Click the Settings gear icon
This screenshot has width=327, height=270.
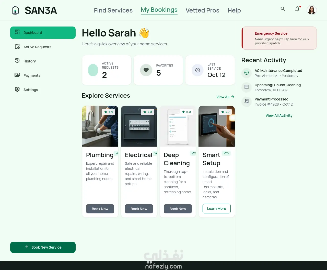[17, 89]
